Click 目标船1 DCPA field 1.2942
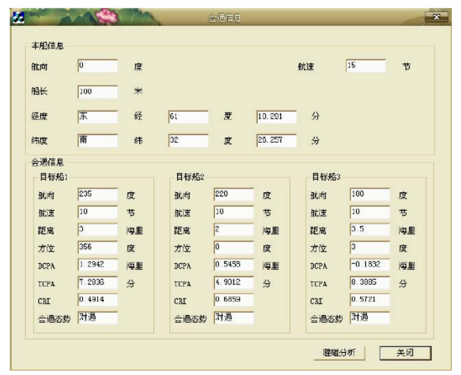 coord(98,265)
